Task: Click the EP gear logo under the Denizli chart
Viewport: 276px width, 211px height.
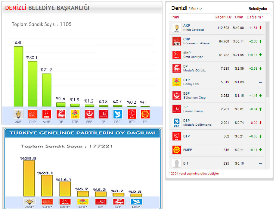Action: coord(145,114)
